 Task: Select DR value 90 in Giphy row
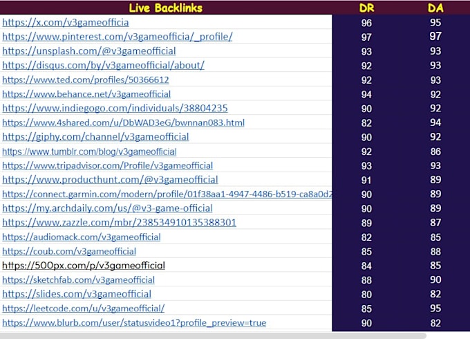366,138
